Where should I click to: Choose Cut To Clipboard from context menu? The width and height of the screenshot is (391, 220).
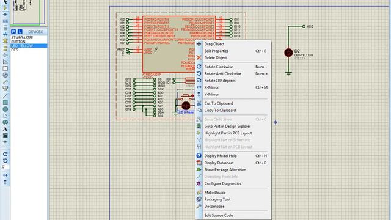pyautogui.click(x=233, y=103)
